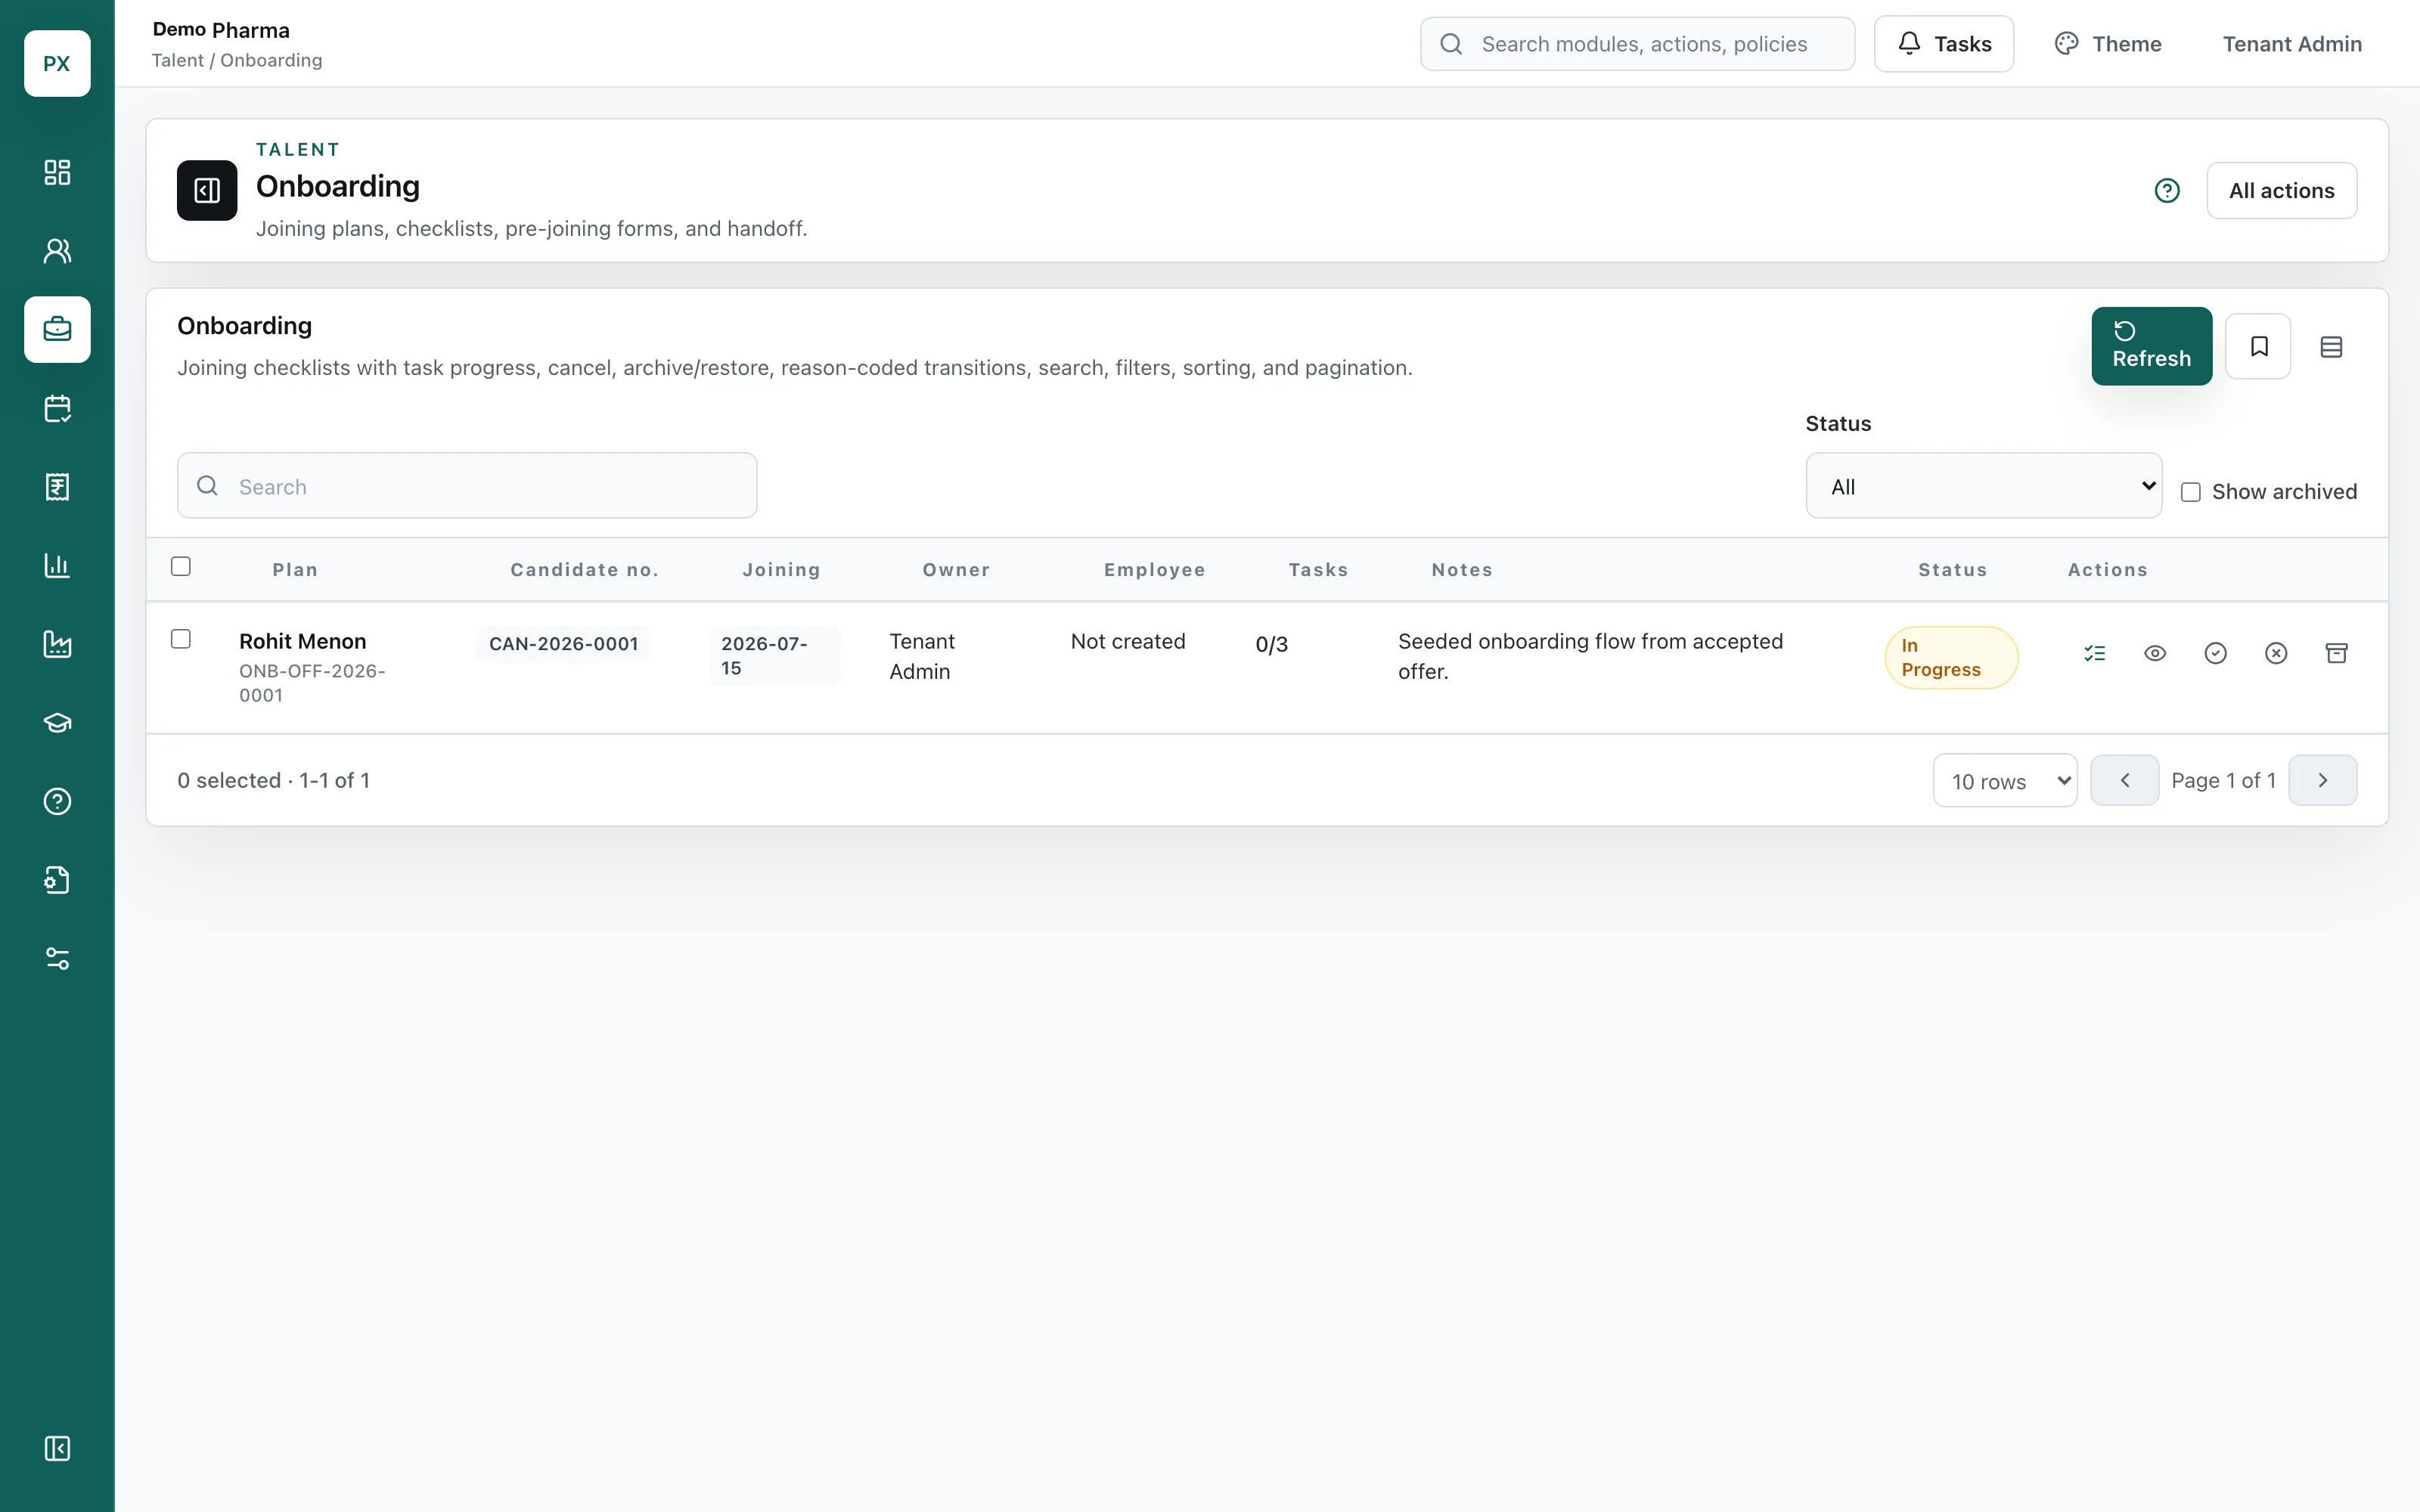The width and height of the screenshot is (2420, 1512).
Task: Click the Plan column header
Action: pyautogui.click(x=295, y=570)
